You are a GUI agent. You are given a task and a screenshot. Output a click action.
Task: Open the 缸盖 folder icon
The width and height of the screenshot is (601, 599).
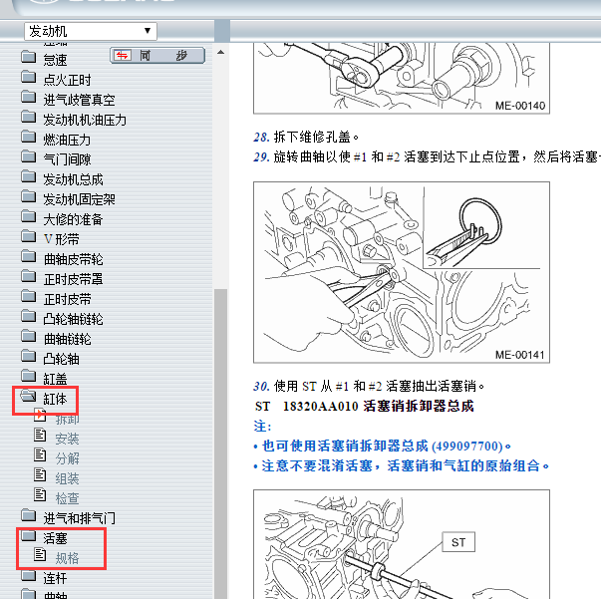click(28, 376)
